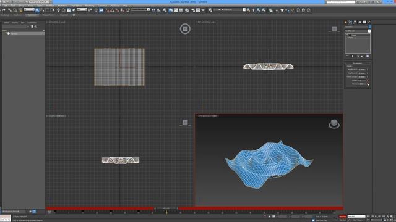Open the Named Selection Sets dropdown
This screenshot has height=222, width=396.
pyautogui.click(x=140, y=10)
